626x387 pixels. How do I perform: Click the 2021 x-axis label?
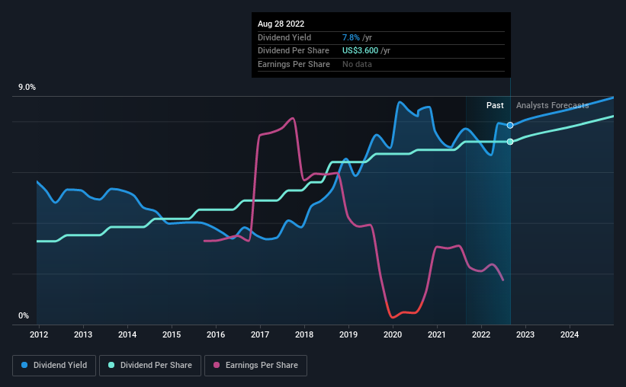click(437, 334)
